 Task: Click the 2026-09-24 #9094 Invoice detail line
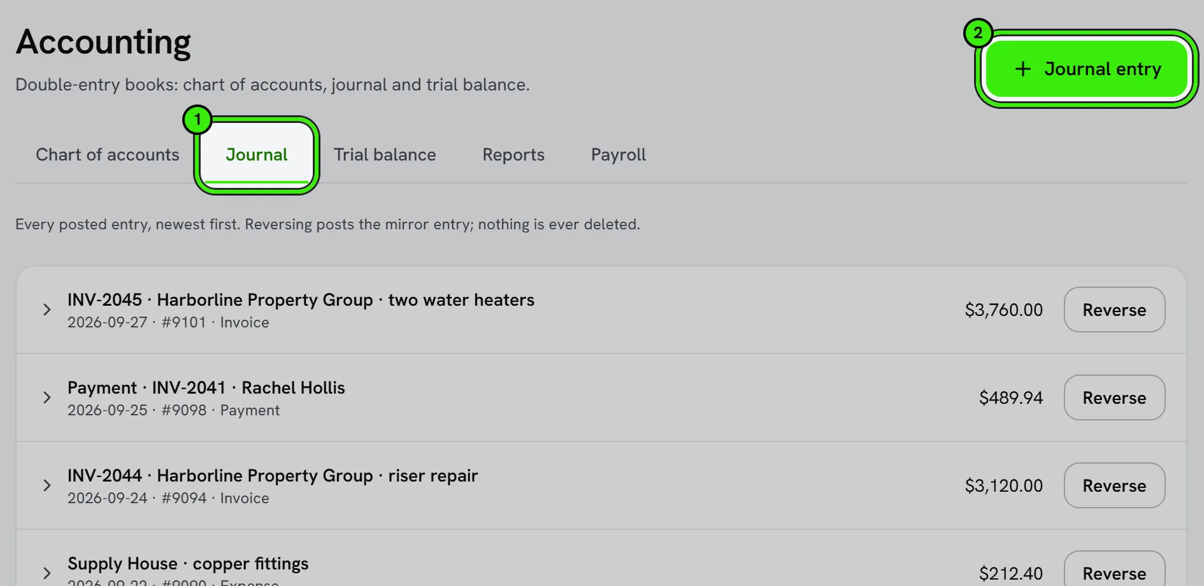168,498
